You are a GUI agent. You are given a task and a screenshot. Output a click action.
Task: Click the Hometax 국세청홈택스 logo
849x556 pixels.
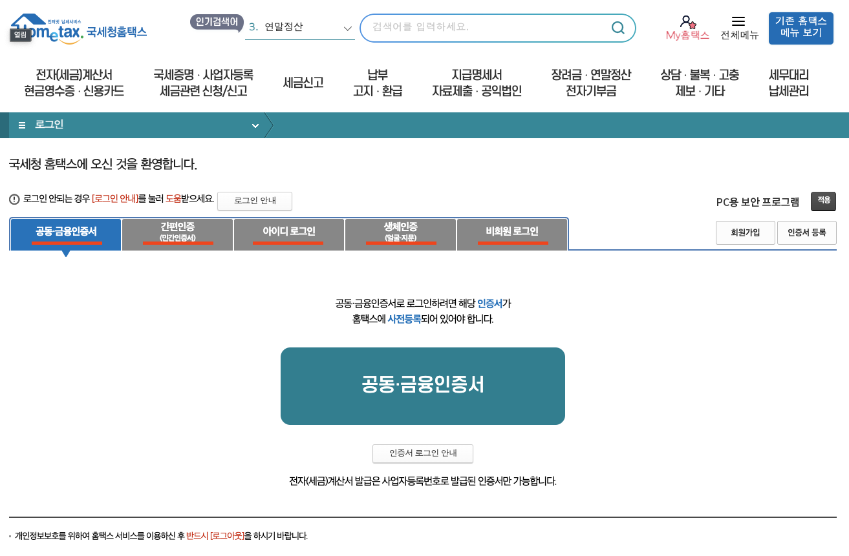[78, 28]
